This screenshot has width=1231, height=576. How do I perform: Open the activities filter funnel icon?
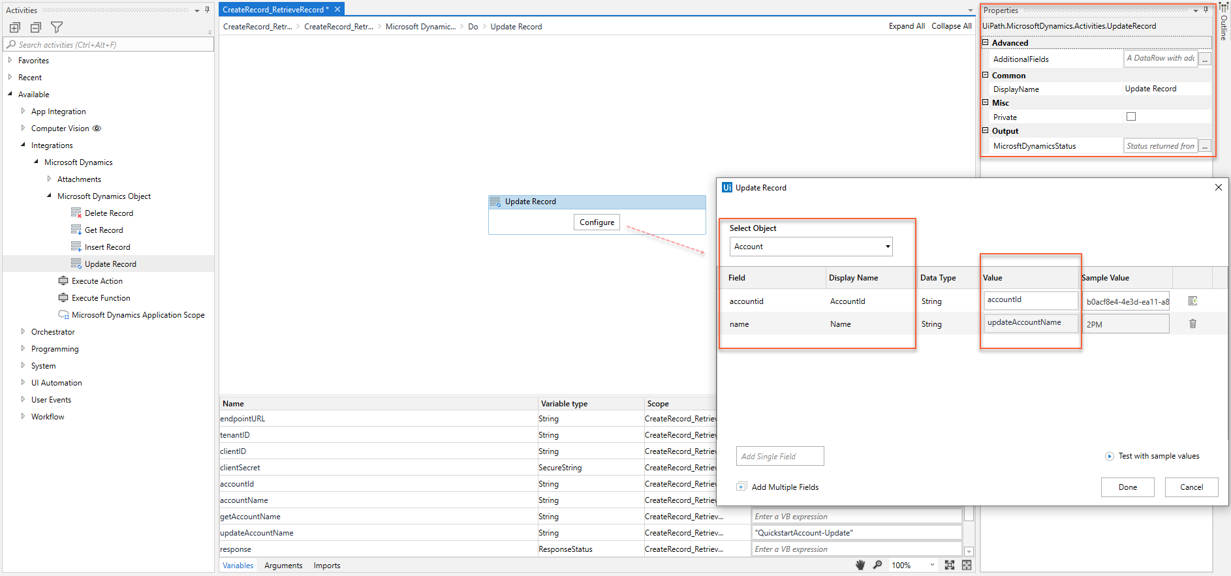click(57, 27)
